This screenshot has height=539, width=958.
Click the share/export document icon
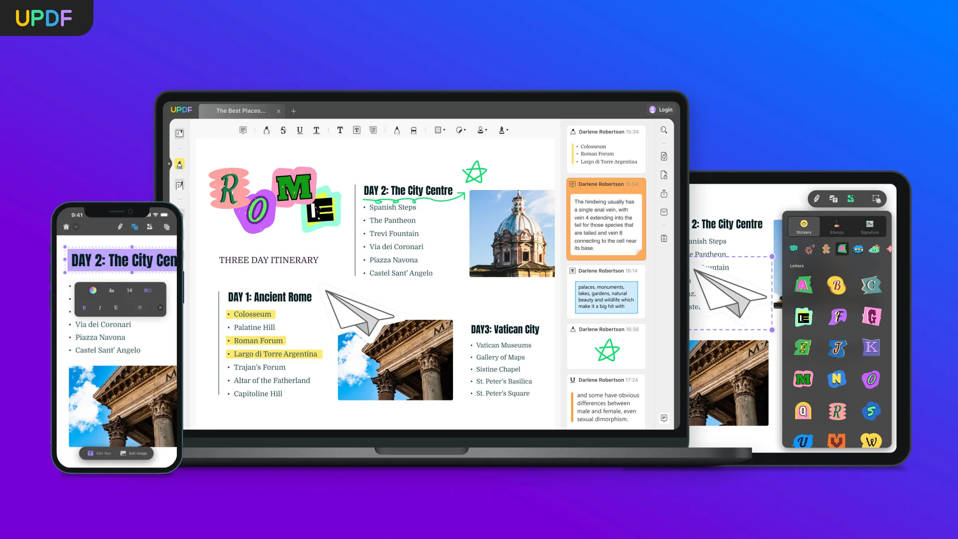pos(664,194)
